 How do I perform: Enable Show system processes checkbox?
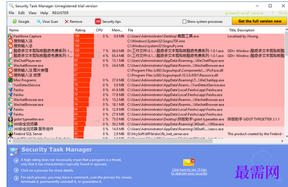coord(184,21)
